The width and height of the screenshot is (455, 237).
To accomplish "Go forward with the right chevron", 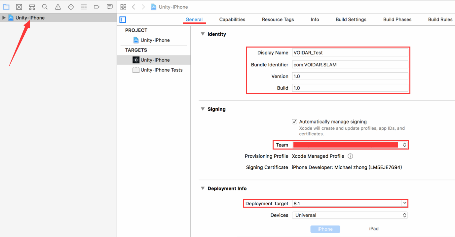I will coord(143,7).
